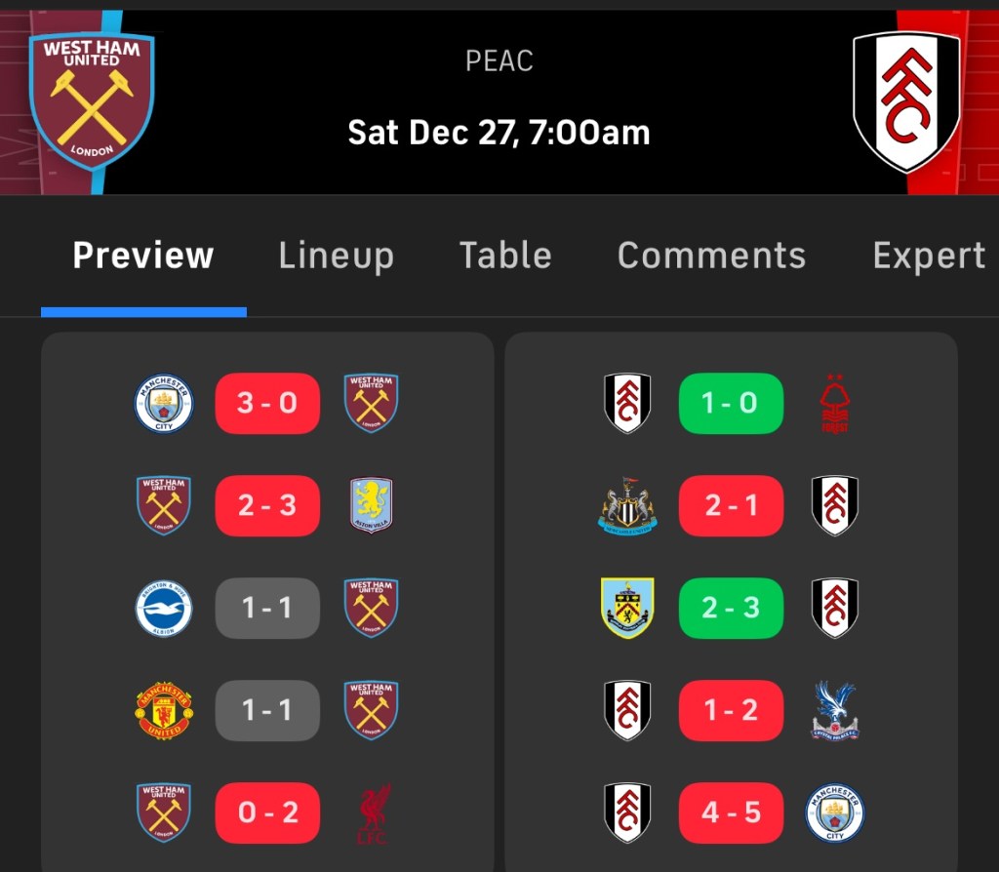Open the Manchester United crest icon
The height and width of the screenshot is (872, 999).
tap(164, 710)
